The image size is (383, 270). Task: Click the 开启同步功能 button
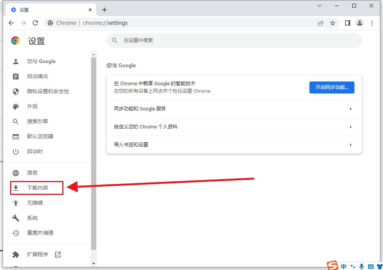point(332,87)
